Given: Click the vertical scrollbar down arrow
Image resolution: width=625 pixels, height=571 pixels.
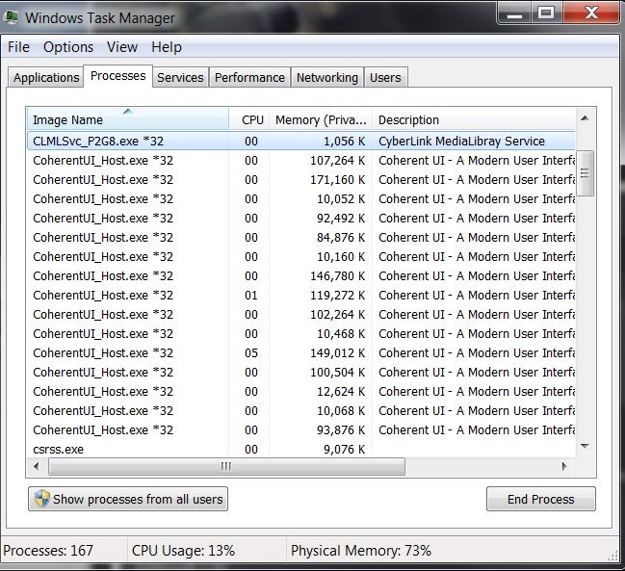Looking at the screenshot, I should pyautogui.click(x=584, y=447).
